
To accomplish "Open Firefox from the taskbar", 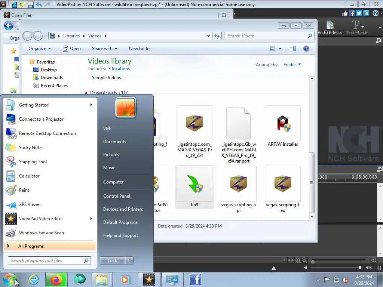I will (56, 280).
